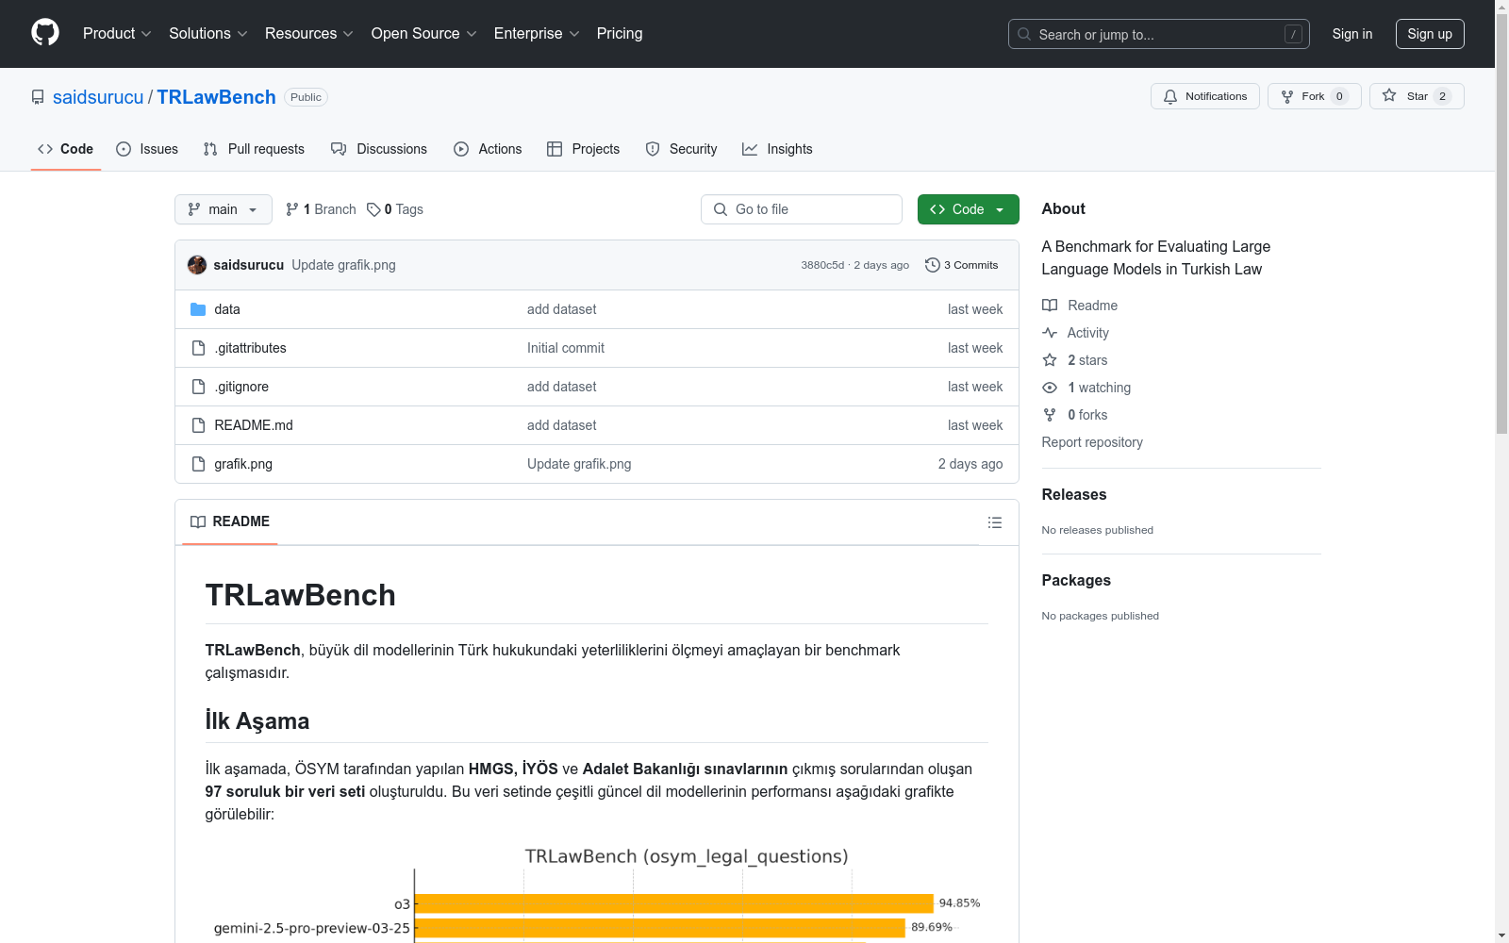This screenshot has width=1509, height=943.
Task: Open the Discussions tab
Action: pos(379,149)
